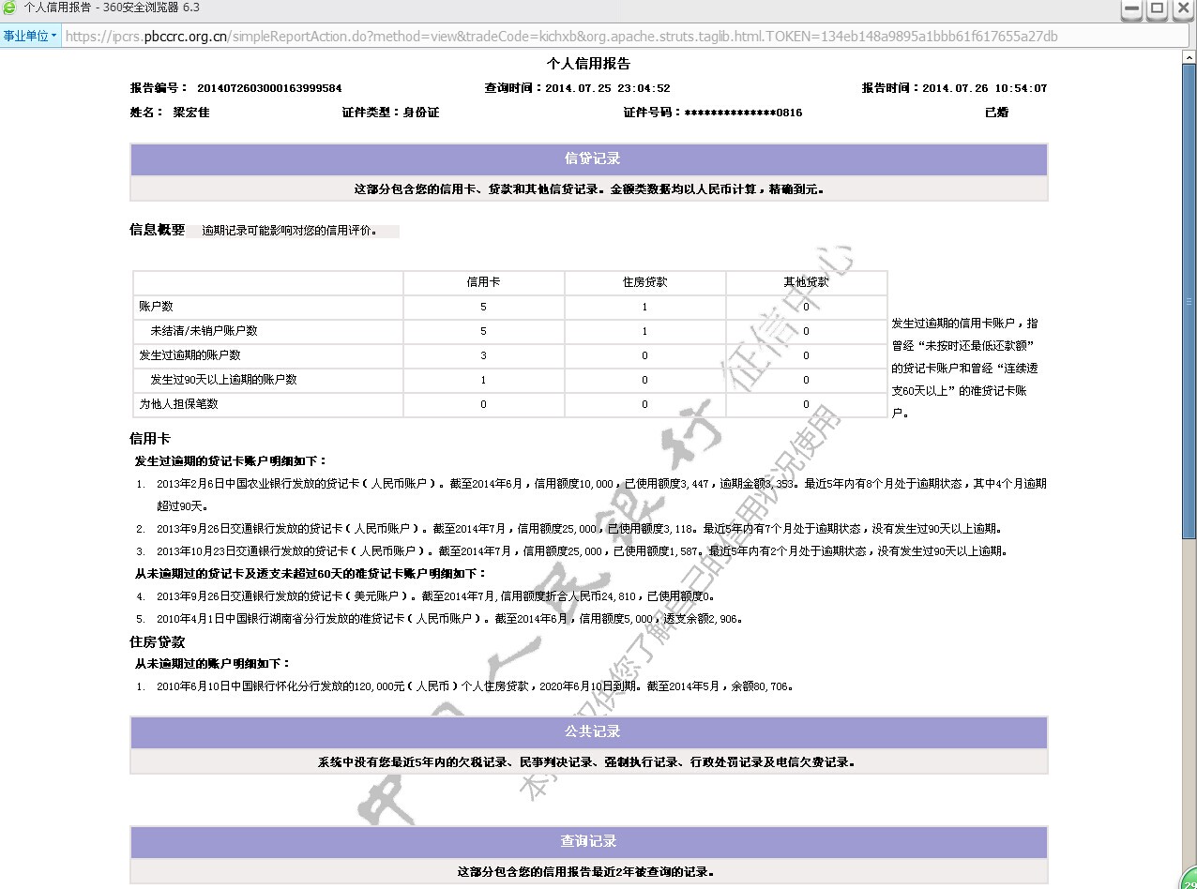This screenshot has height=889, width=1197.
Task: Focus the ipcrs.pbccrc.org.cn address bar
Action: pyautogui.click(x=624, y=37)
